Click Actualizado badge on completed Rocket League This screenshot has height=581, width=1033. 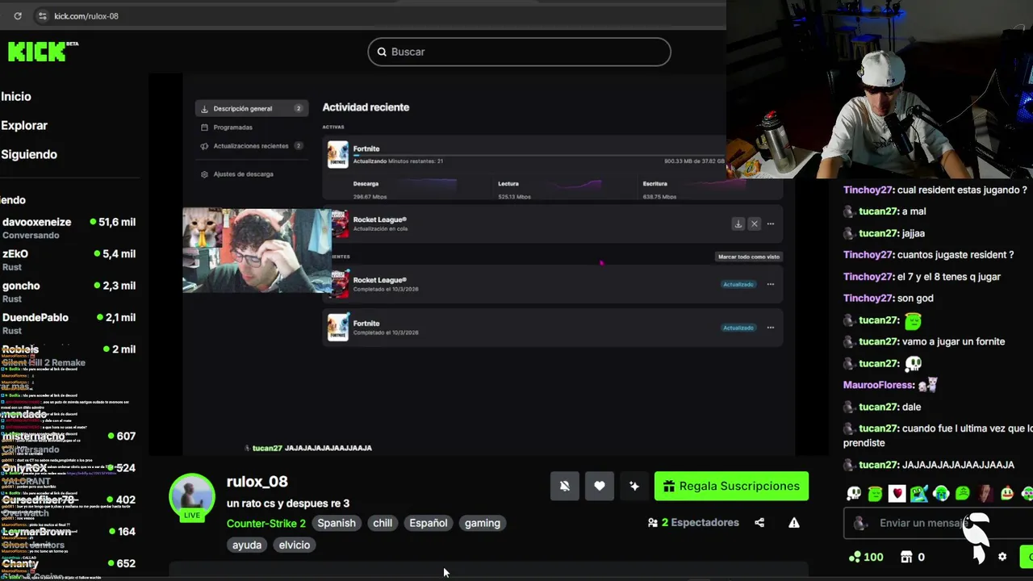click(x=738, y=284)
